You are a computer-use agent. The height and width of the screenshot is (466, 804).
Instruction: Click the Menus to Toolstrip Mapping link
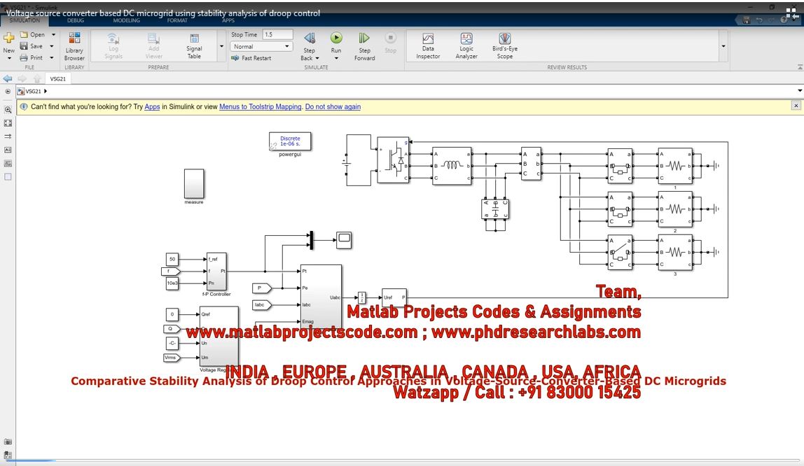260,107
